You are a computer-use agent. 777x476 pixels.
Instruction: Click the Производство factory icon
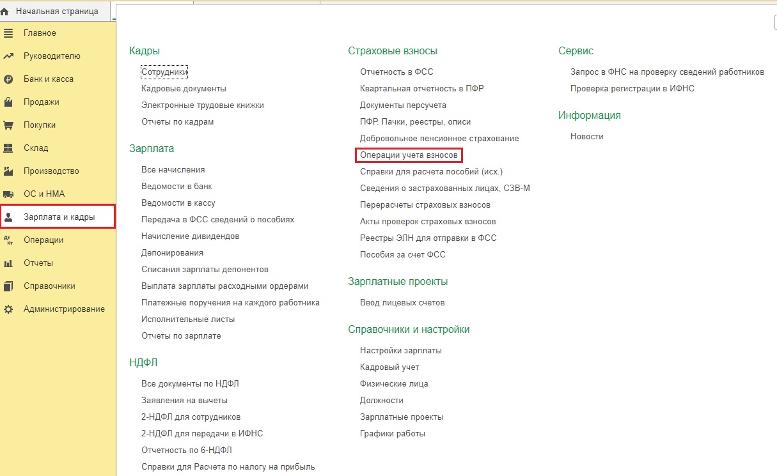pos(8,171)
